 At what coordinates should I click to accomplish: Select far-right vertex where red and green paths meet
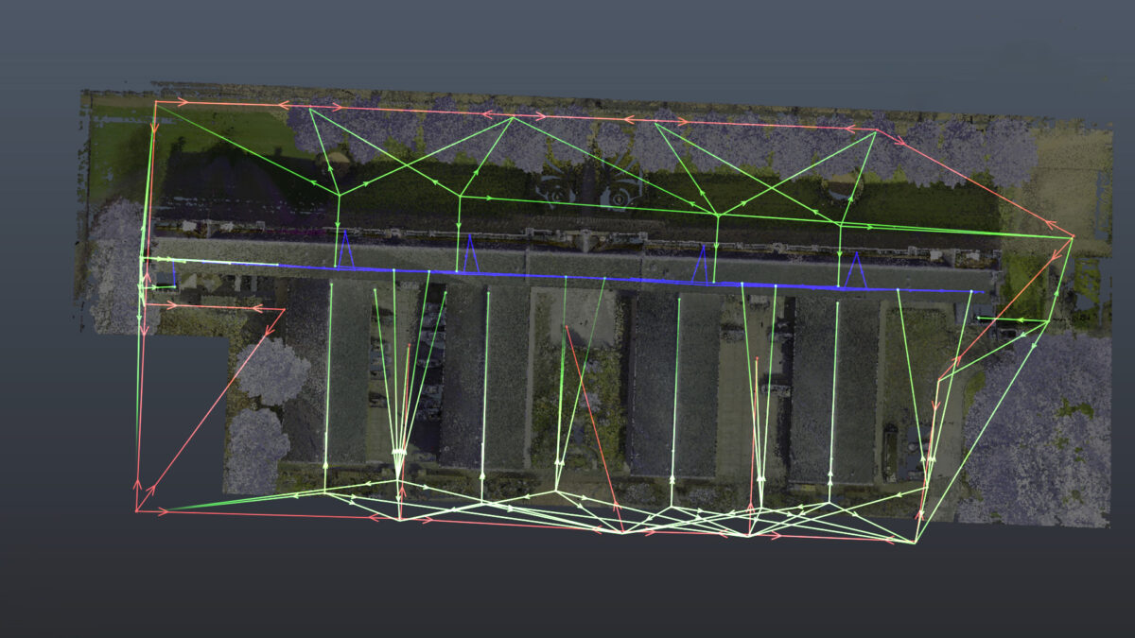(1073, 237)
